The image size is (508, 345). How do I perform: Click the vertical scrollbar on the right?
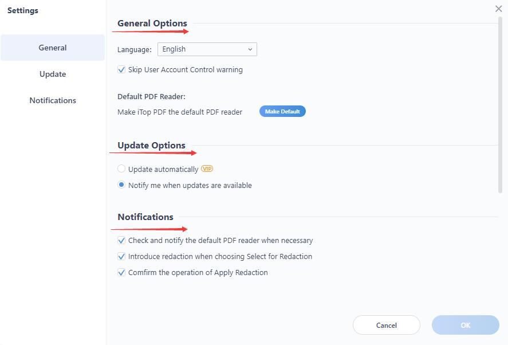point(500,103)
